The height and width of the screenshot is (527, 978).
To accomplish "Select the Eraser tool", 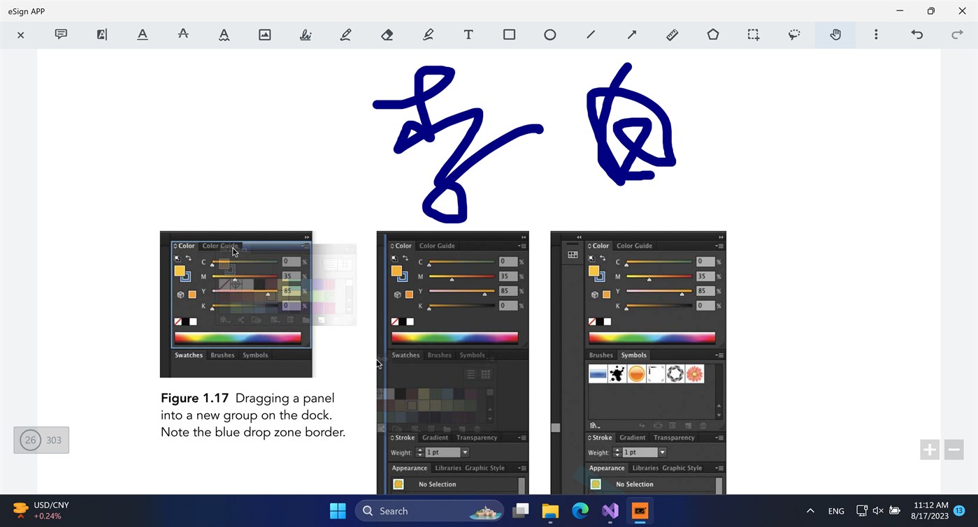I will 387,34.
